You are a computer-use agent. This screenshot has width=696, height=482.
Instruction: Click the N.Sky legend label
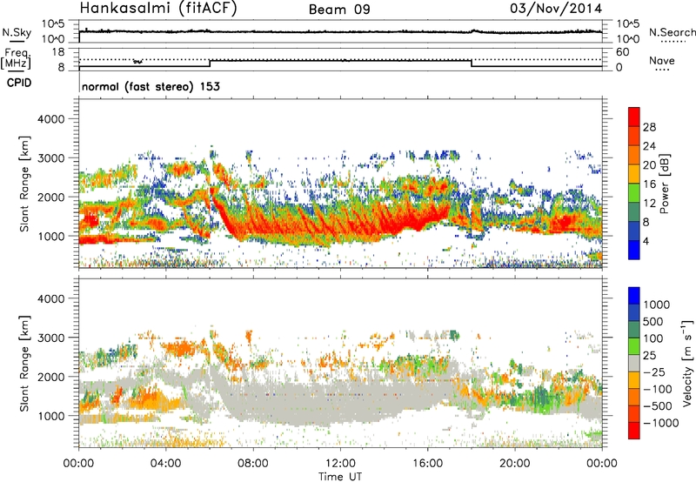pos(17,32)
